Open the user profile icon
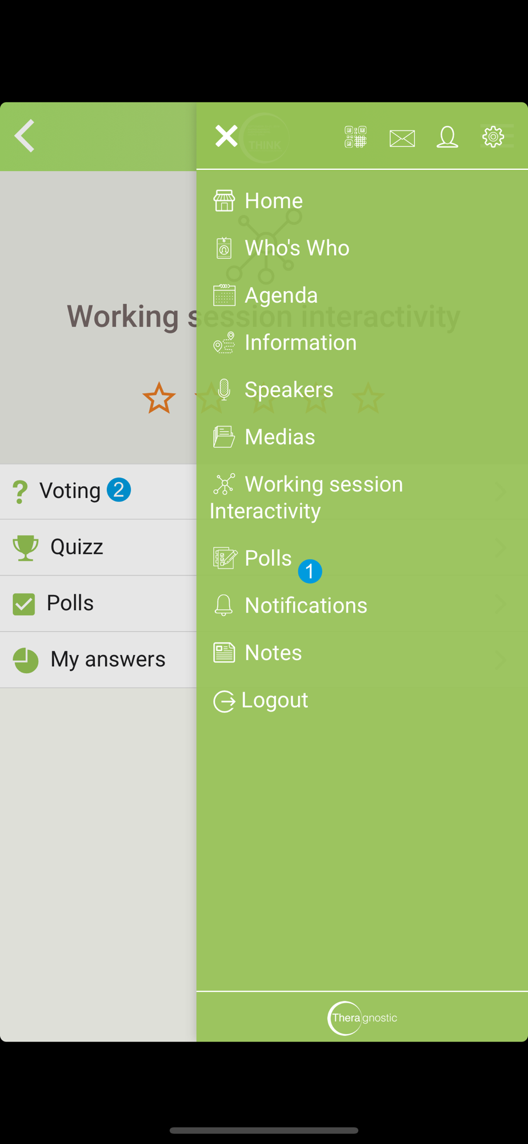 pyautogui.click(x=447, y=137)
